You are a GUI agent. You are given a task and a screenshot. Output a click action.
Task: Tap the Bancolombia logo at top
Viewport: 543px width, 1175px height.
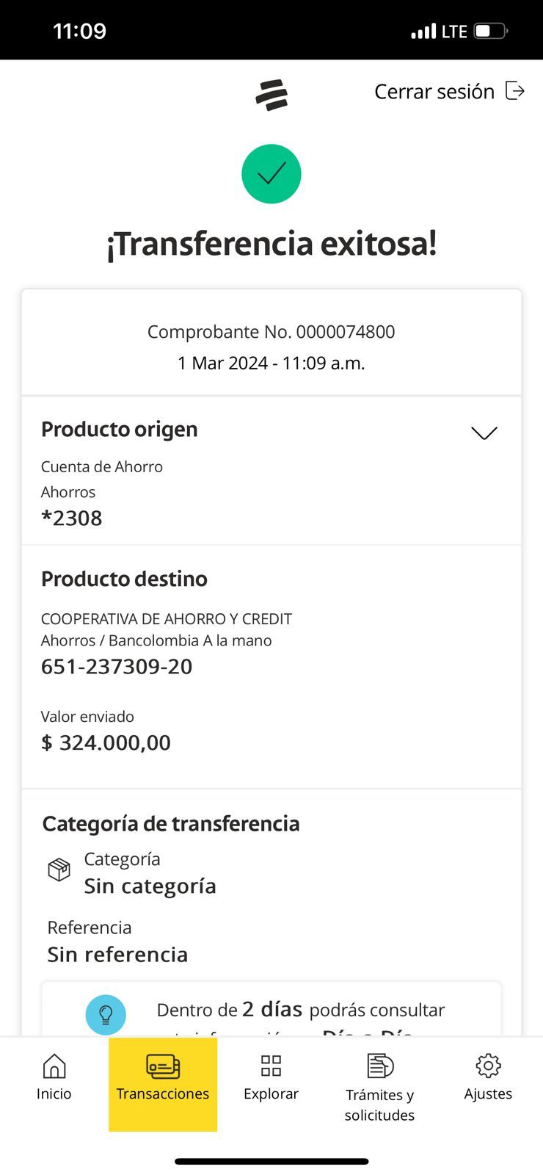271,95
